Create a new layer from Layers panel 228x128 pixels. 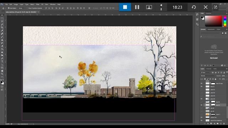221,123
